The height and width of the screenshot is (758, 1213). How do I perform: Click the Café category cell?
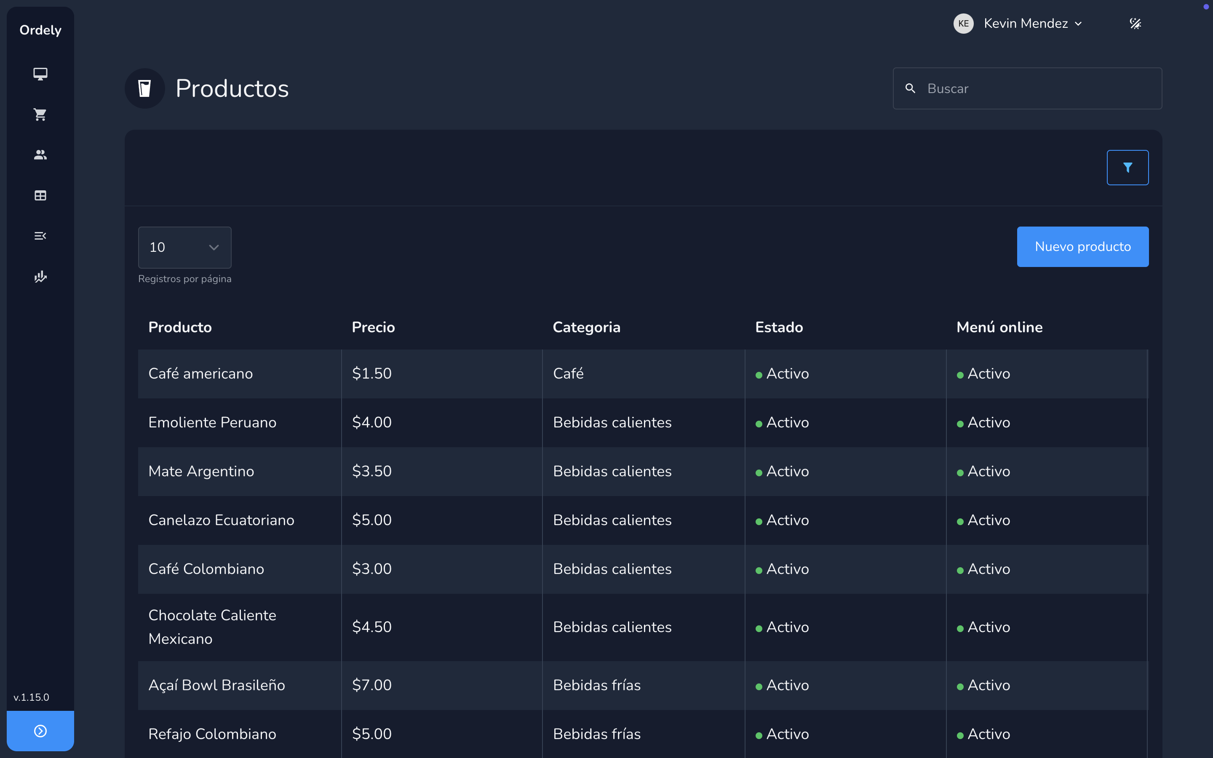point(568,374)
